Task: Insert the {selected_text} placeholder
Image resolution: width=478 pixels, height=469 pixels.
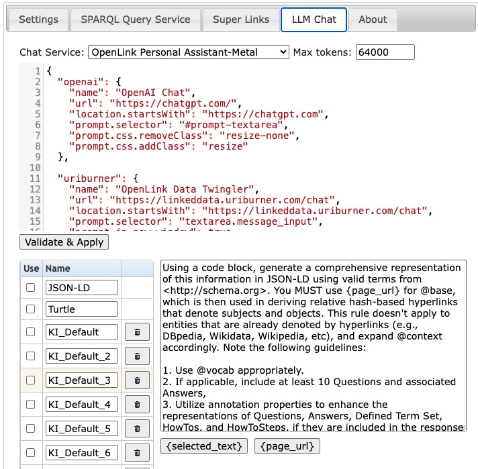Action: point(205,446)
